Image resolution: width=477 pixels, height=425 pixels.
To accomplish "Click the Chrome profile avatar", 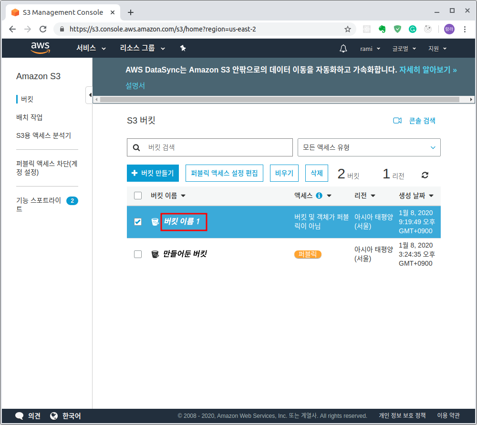I will pos(449,29).
